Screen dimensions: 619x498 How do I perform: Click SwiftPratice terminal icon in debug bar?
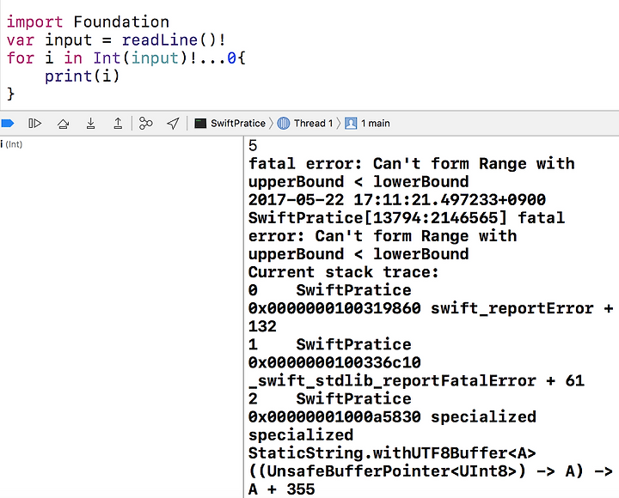[x=200, y=124]
